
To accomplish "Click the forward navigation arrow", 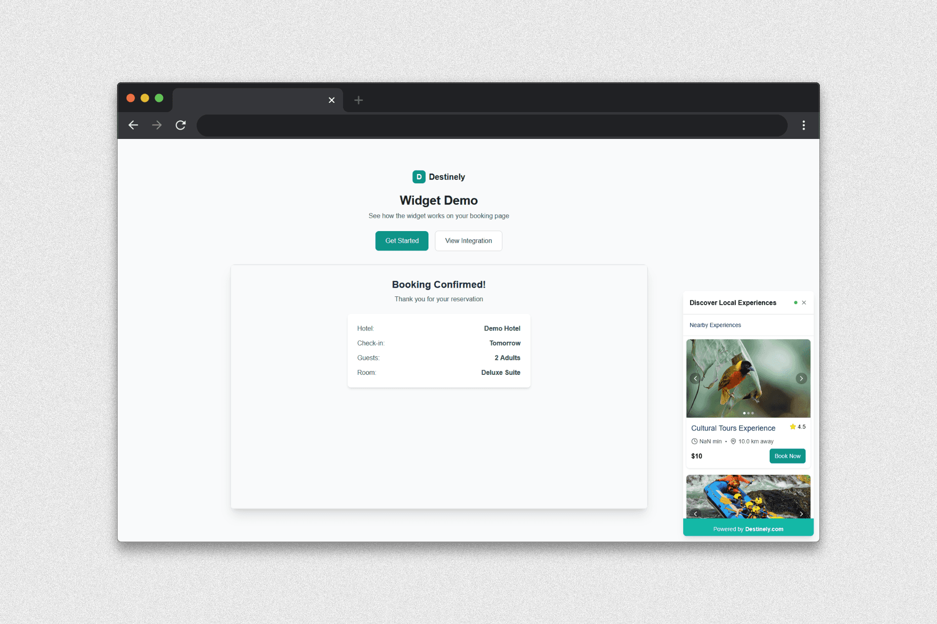I will coord(157,125).
